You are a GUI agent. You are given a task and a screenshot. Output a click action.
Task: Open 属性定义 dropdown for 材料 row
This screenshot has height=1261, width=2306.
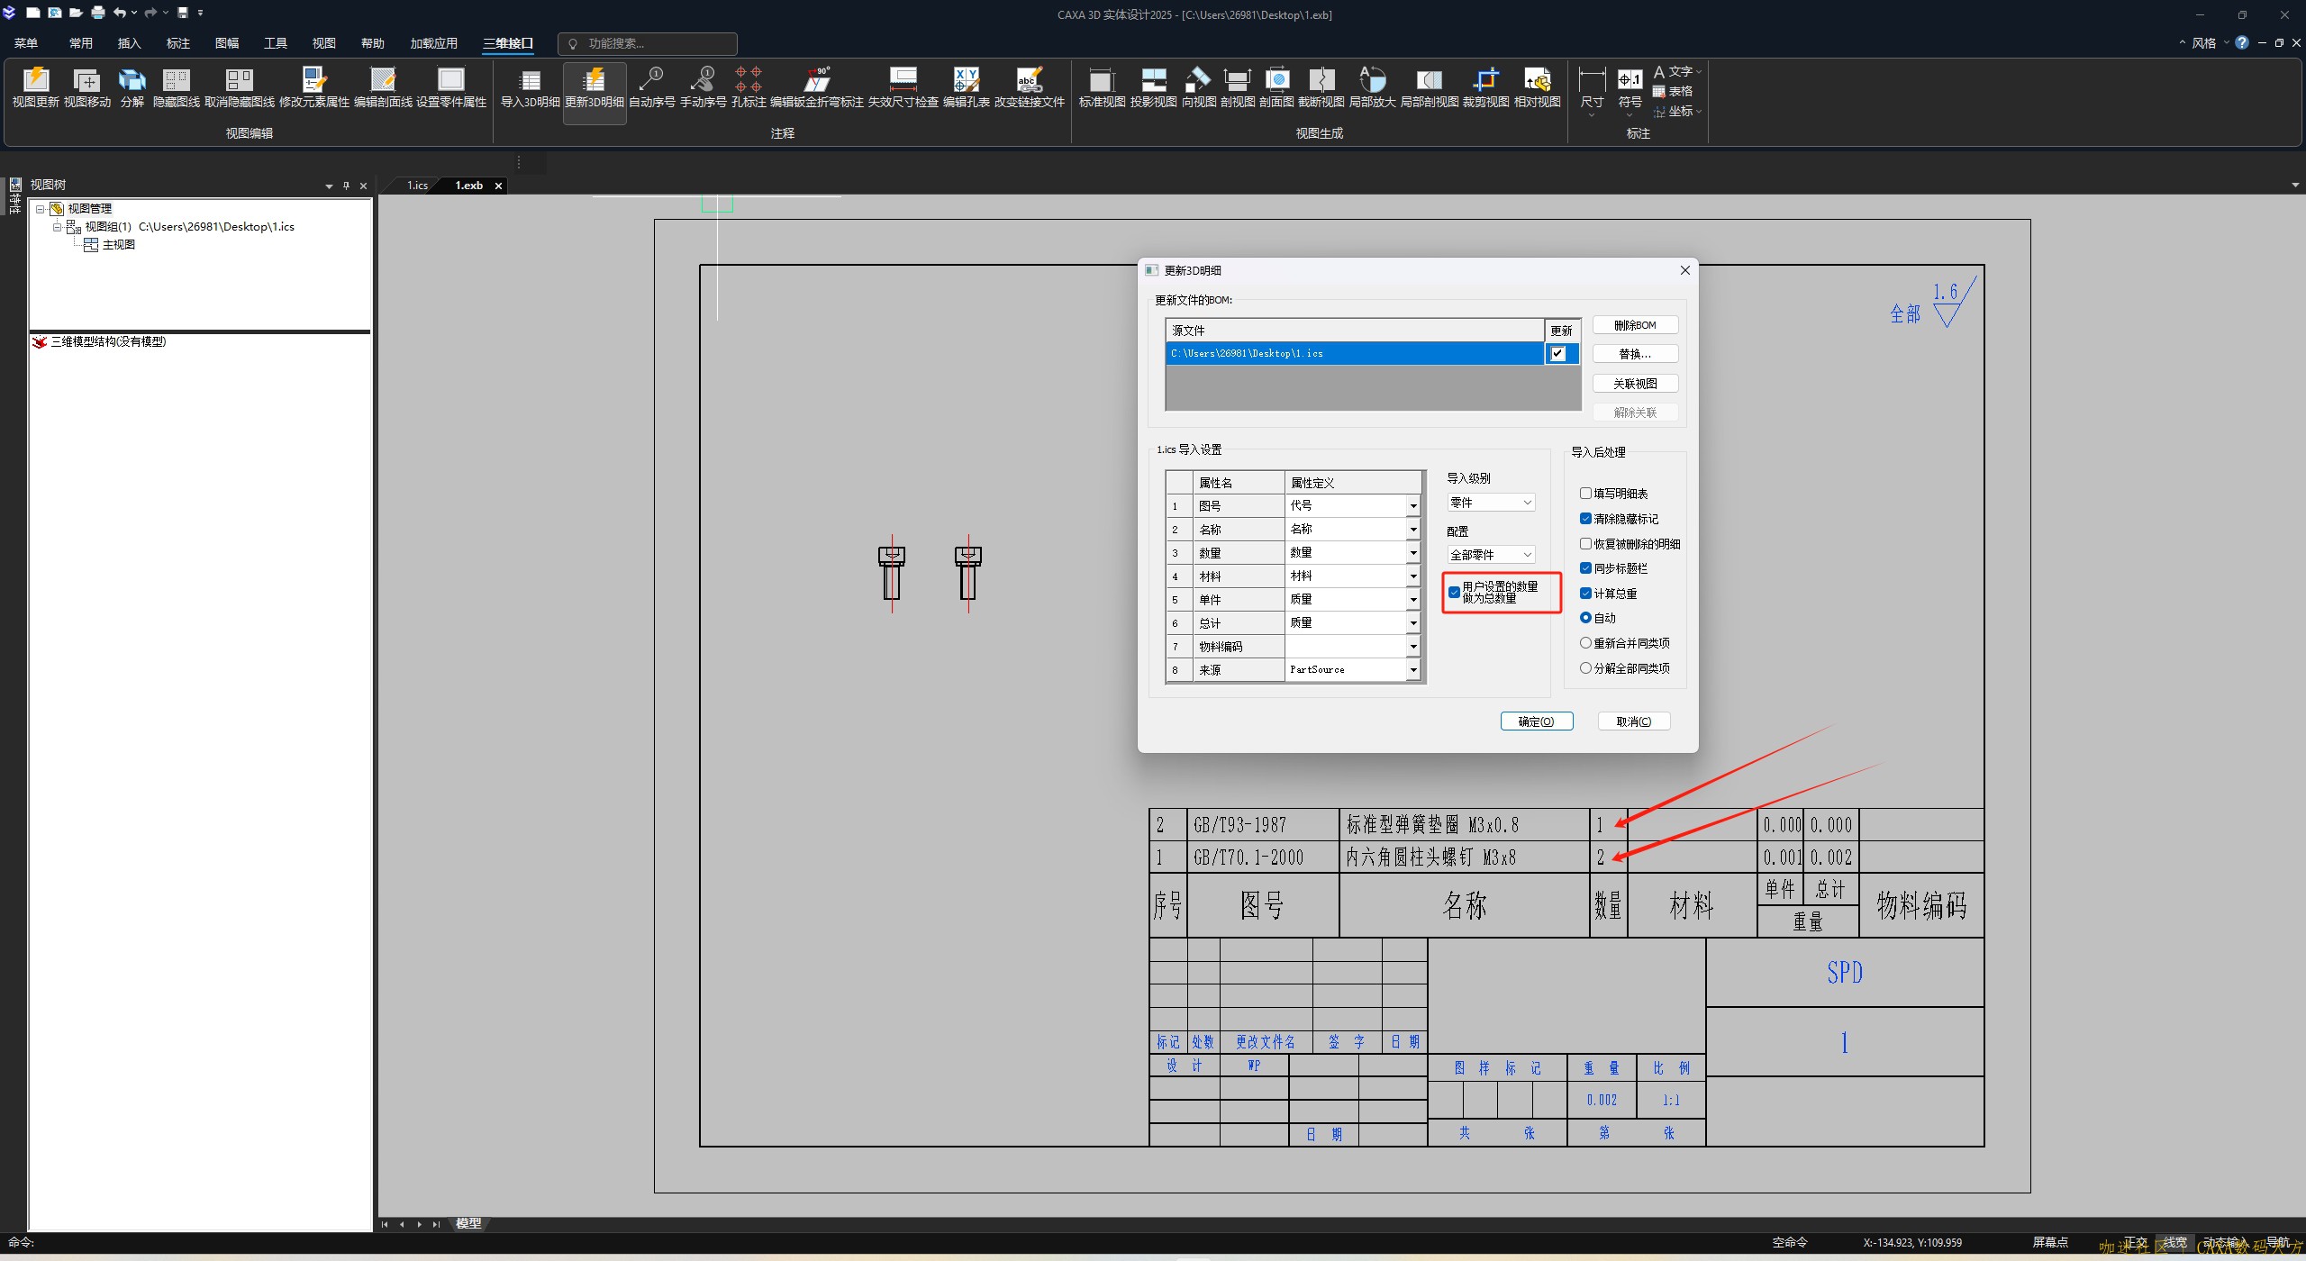pos(1413,576)
